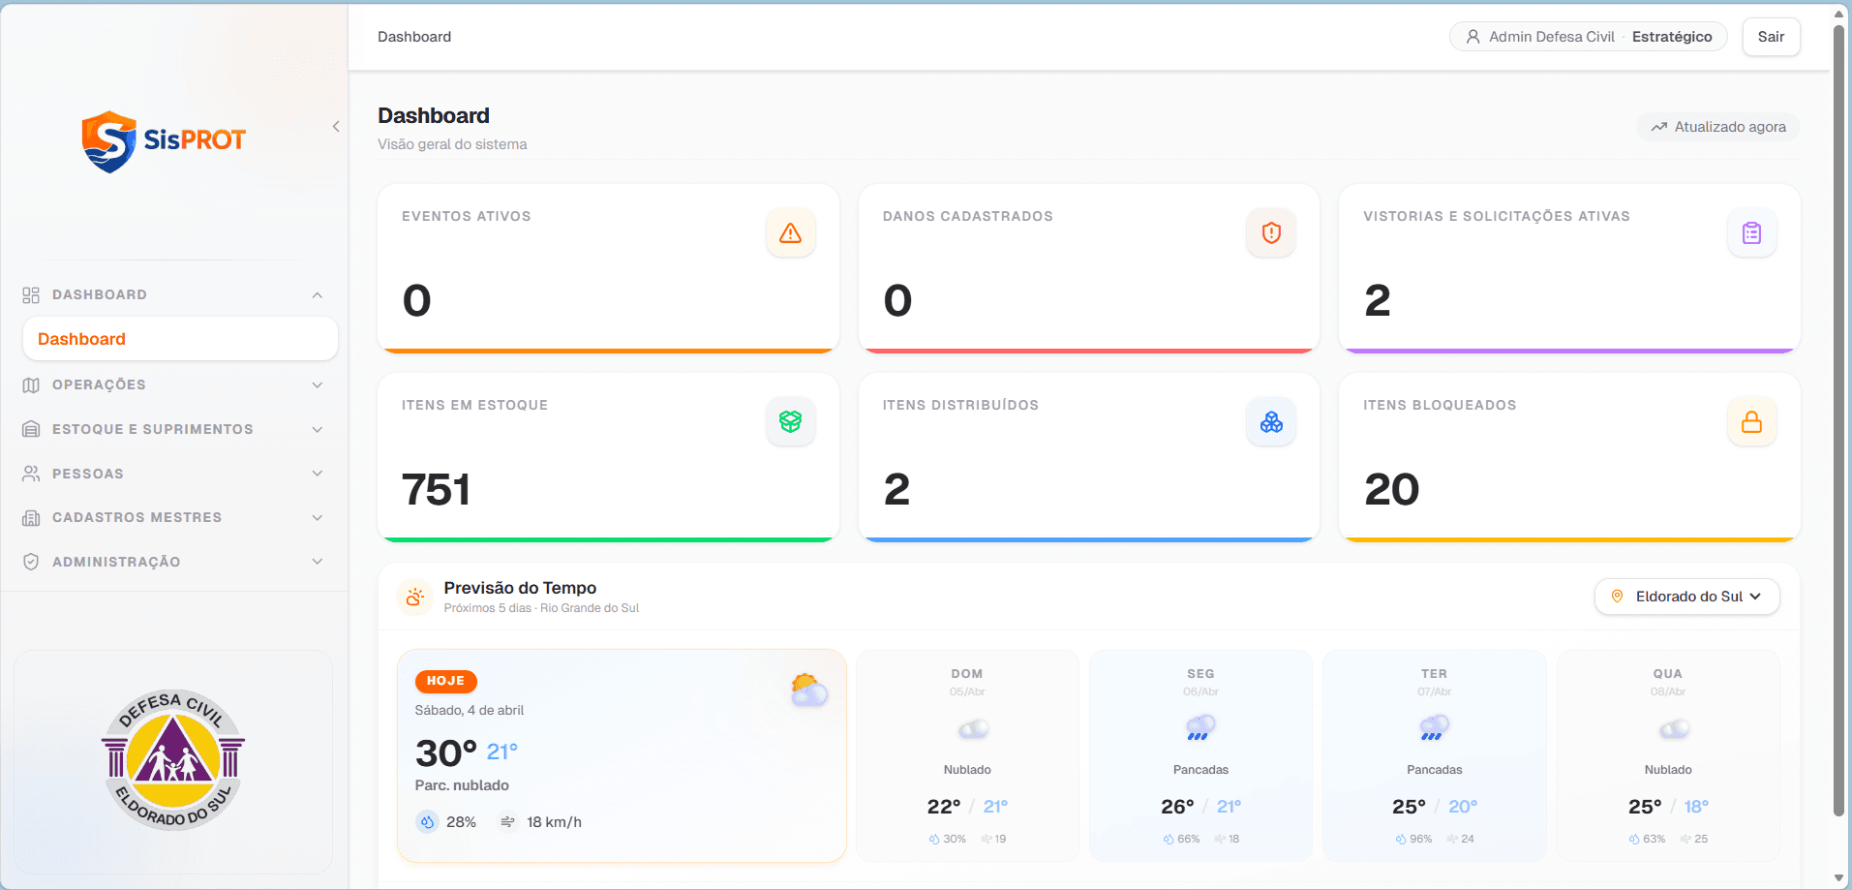The width and height of the screenshot is (1852, 890).
Task: Expand the PESSOAS section chevron
Action: (x=318, y=474)
